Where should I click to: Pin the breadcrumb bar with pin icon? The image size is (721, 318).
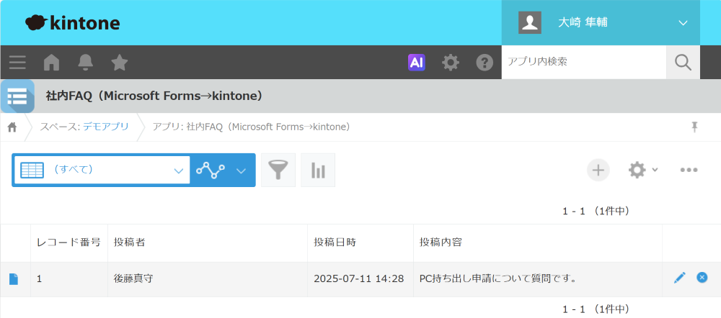[x=694, y=127]
